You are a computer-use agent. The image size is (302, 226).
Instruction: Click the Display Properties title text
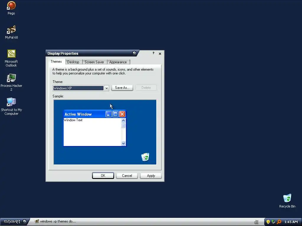63,54
